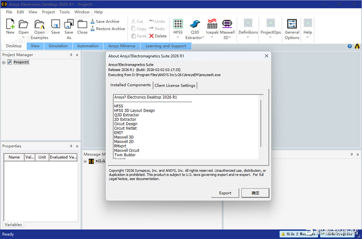
Task: Select Maxwell 3D in components list
Action: 124,137
